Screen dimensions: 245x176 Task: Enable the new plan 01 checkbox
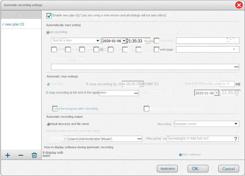[x=49, y=16]
